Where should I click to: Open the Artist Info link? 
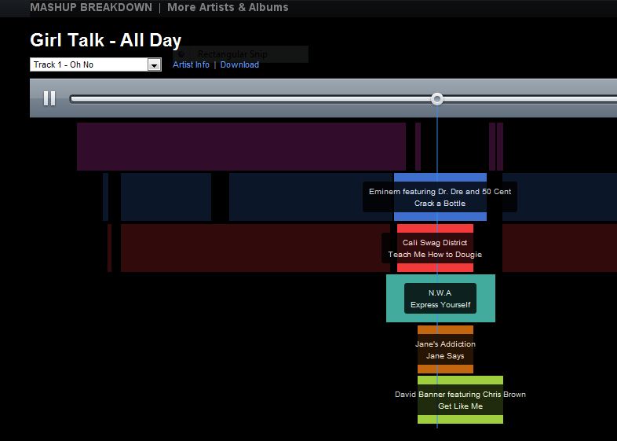tap(191, 64)
